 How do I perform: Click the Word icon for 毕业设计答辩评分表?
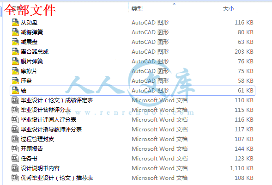pyautogui.click(x=15, y=110)
